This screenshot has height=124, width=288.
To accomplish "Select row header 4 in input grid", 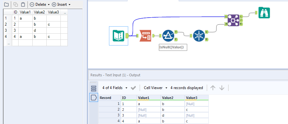I will click(8, 37).
